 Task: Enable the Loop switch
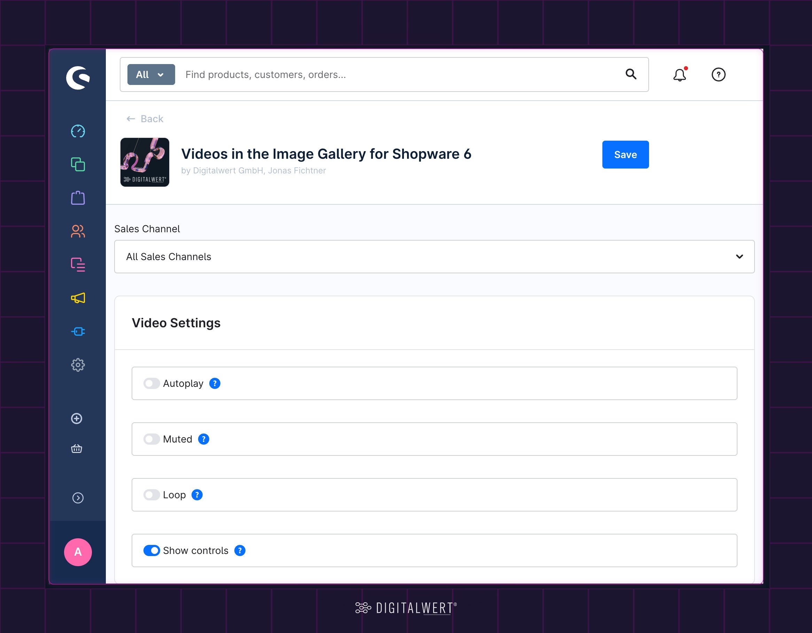152,495
